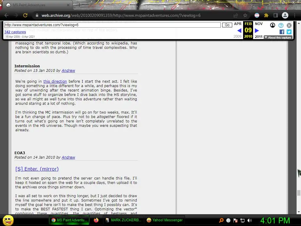Go to previous capture blue arrow
Image resolution: width=301 pixels, height=226 pixels.
[239, 31]
